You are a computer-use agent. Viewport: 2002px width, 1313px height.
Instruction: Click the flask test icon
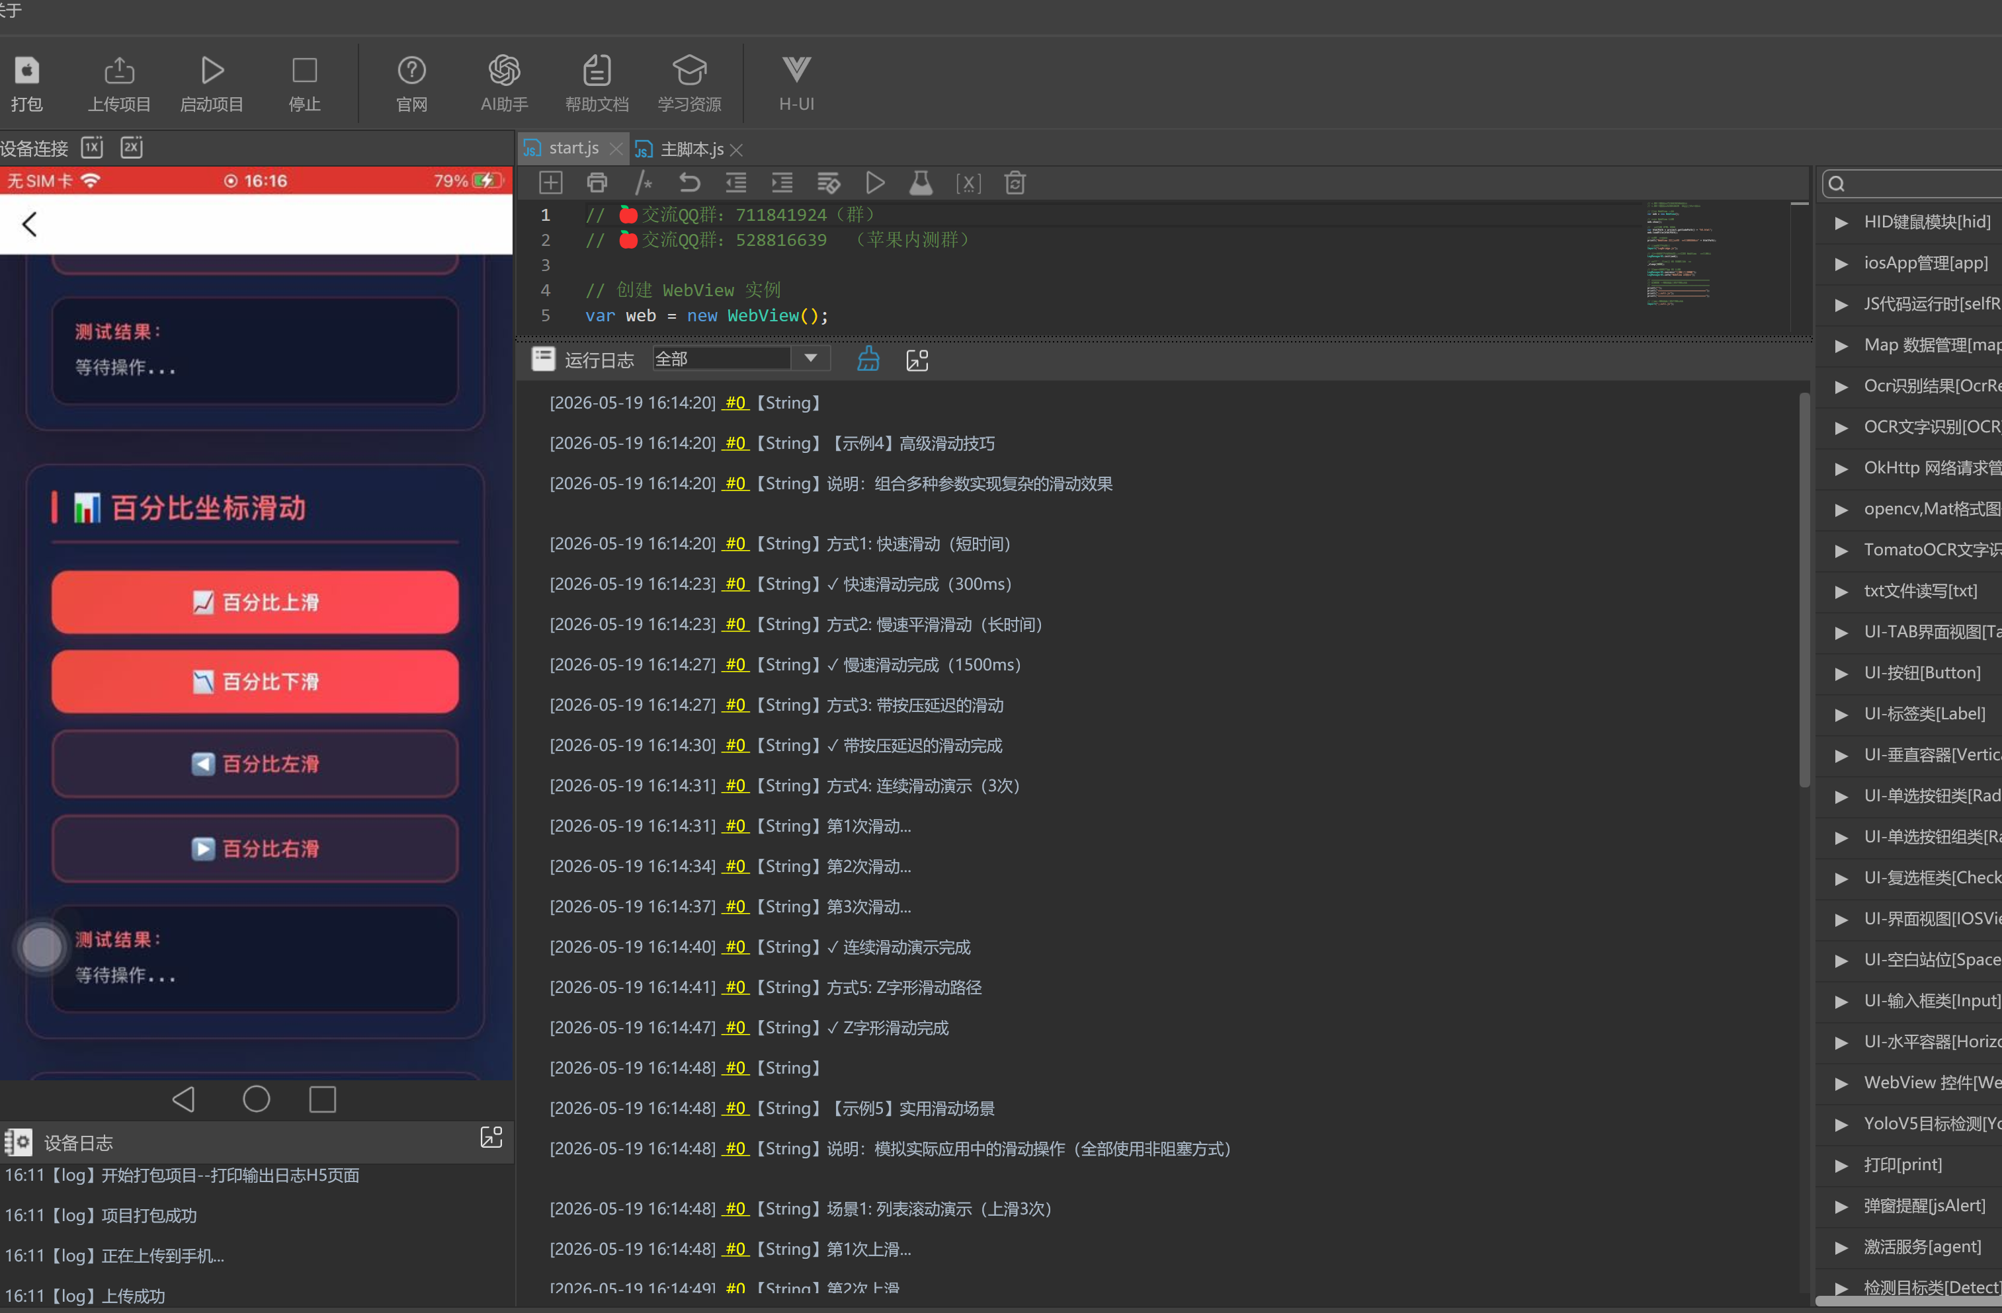(921, 182)
